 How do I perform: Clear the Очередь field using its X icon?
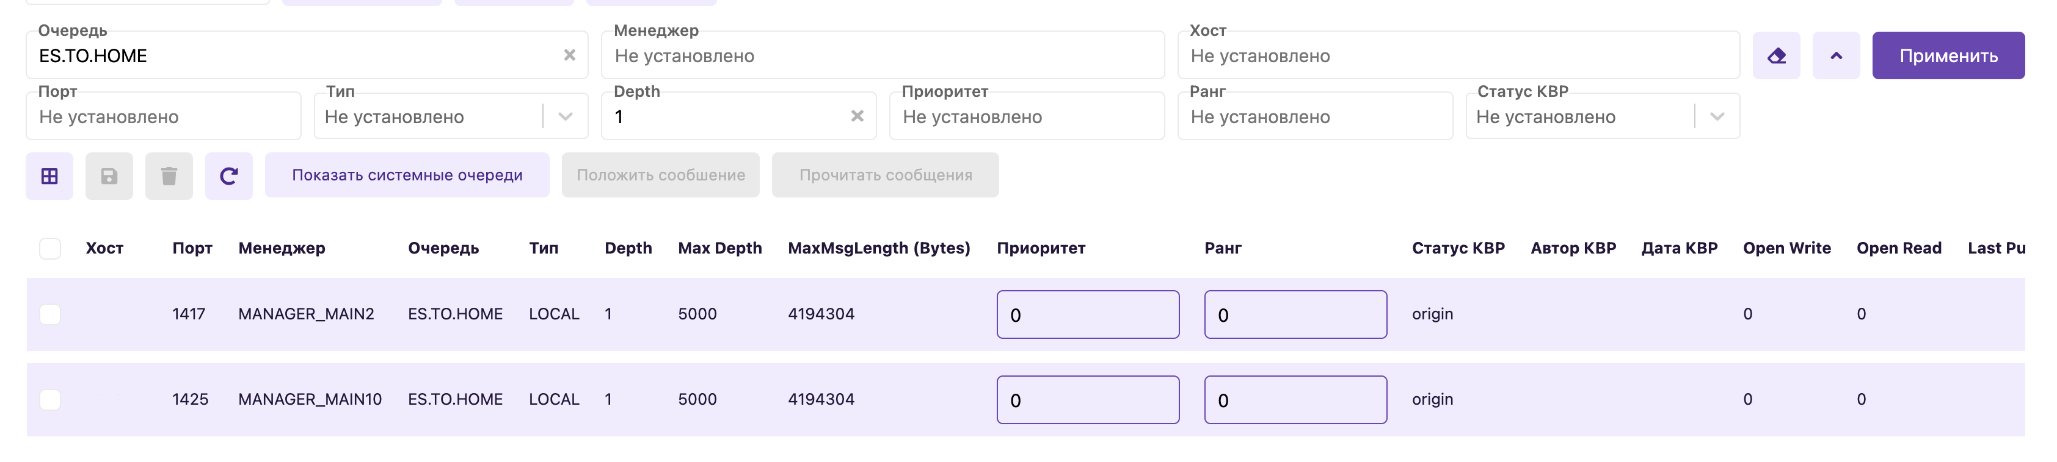click(569, 55)
